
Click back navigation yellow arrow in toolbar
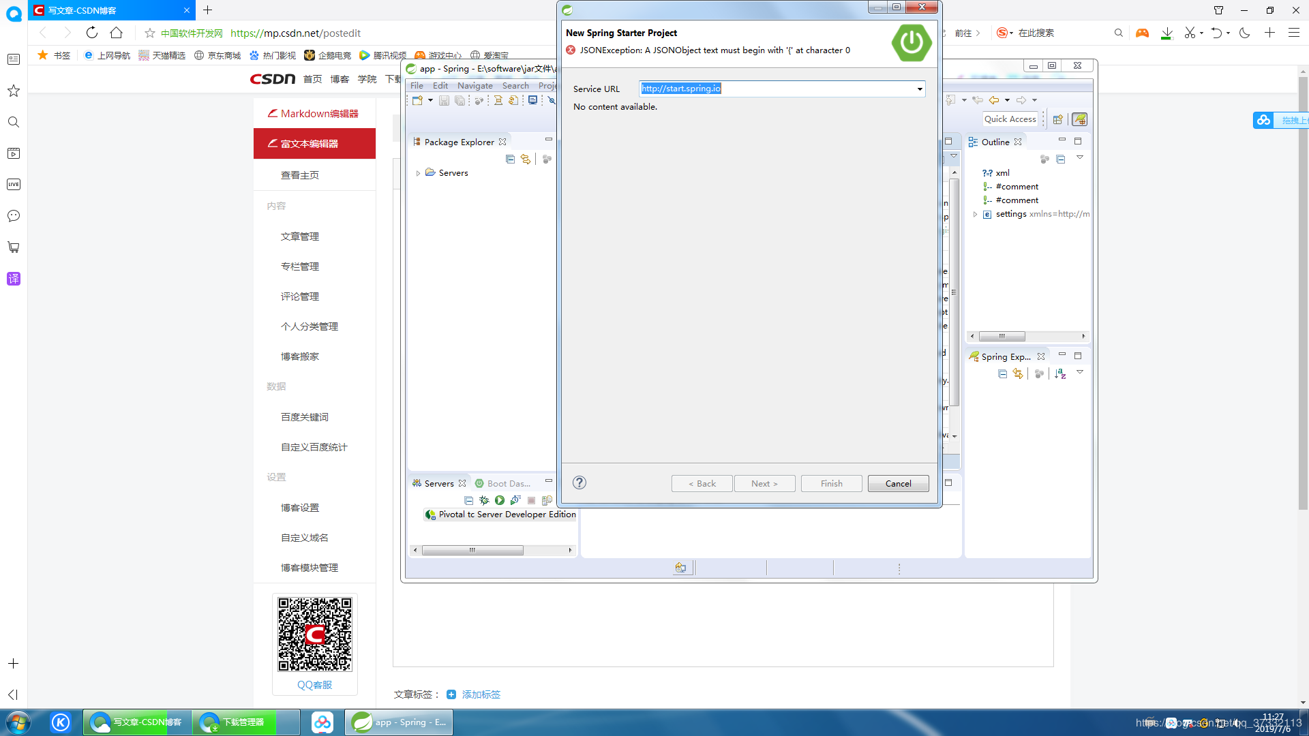994,100
